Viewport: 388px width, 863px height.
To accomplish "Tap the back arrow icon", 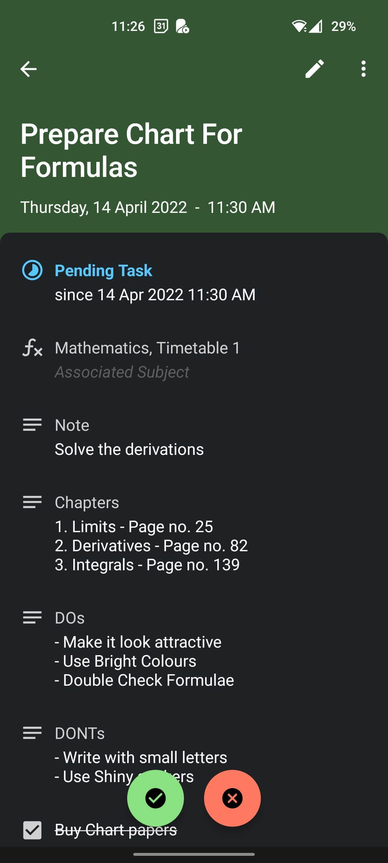I will (x=28, y=69).
